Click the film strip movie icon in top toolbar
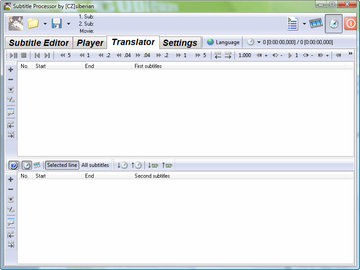 [316, 23]
